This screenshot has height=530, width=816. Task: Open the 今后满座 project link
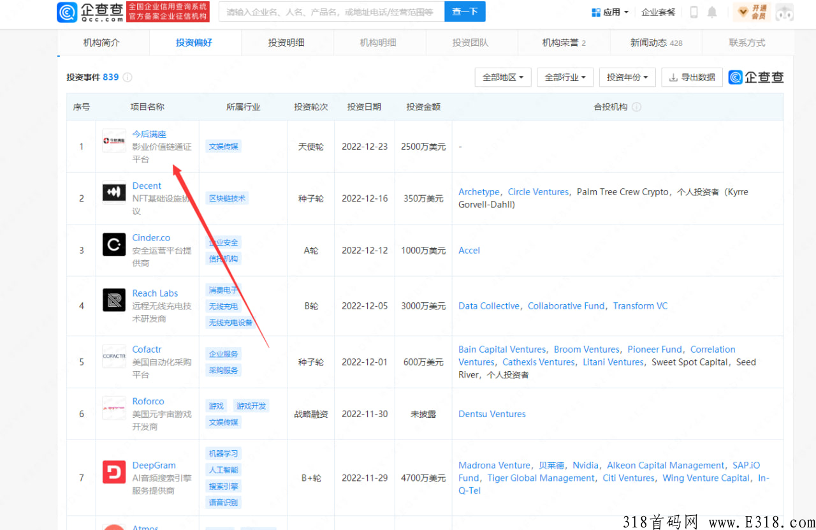(149, 134)
